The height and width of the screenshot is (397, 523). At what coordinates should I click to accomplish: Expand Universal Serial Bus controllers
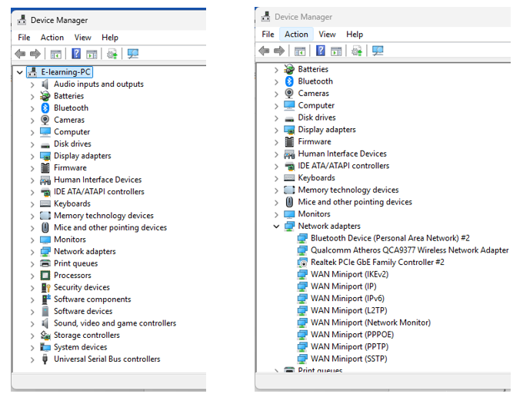pyautogui.click(x=32, y=359)
